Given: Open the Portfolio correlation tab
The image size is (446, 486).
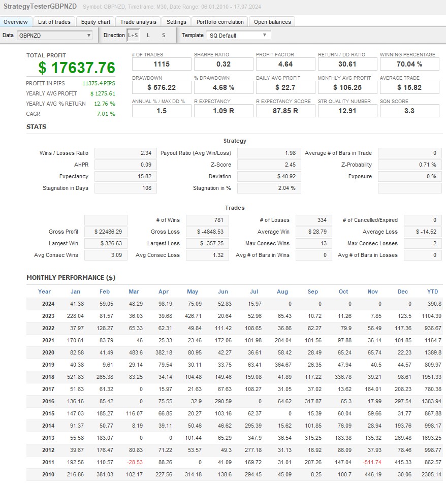Looking at the screenshot, I should pyautogui.click(x=220, y=22).
